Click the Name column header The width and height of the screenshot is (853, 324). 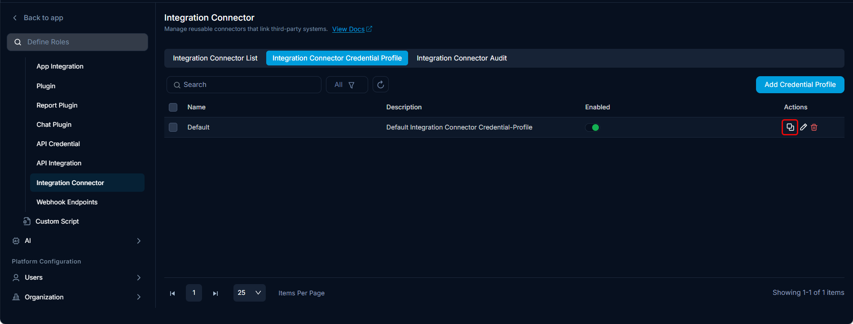(x=197, y=107)
